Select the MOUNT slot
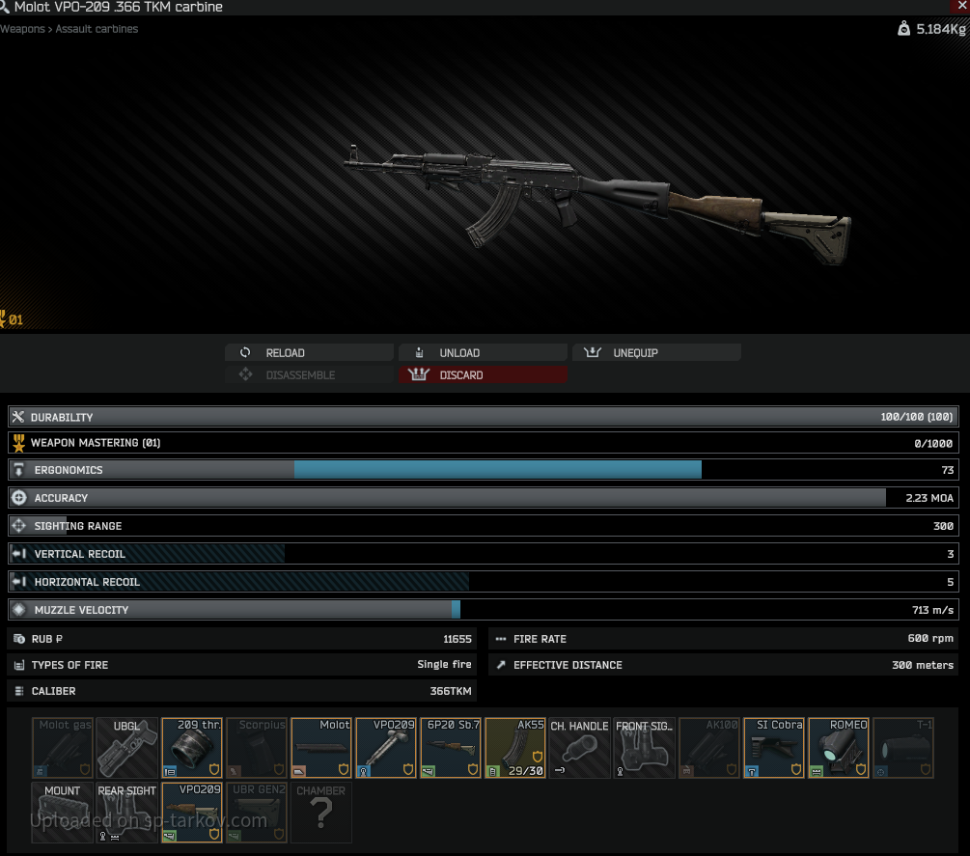Image resolution: width=970 pixels, height=856 pixels. [x=63, y=812]
